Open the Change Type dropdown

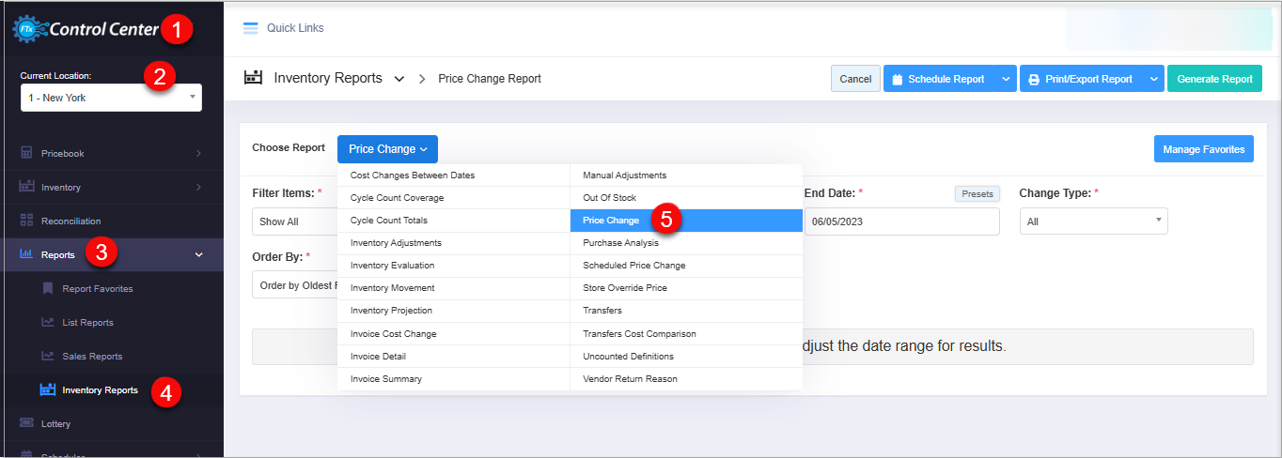coord(1093,221)
